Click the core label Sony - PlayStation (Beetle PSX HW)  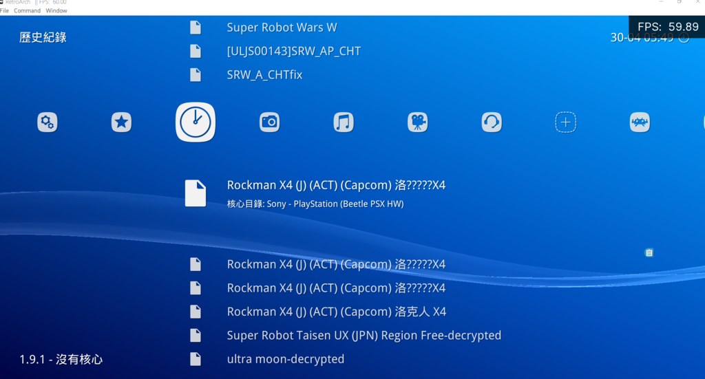(x=335, y=204)
